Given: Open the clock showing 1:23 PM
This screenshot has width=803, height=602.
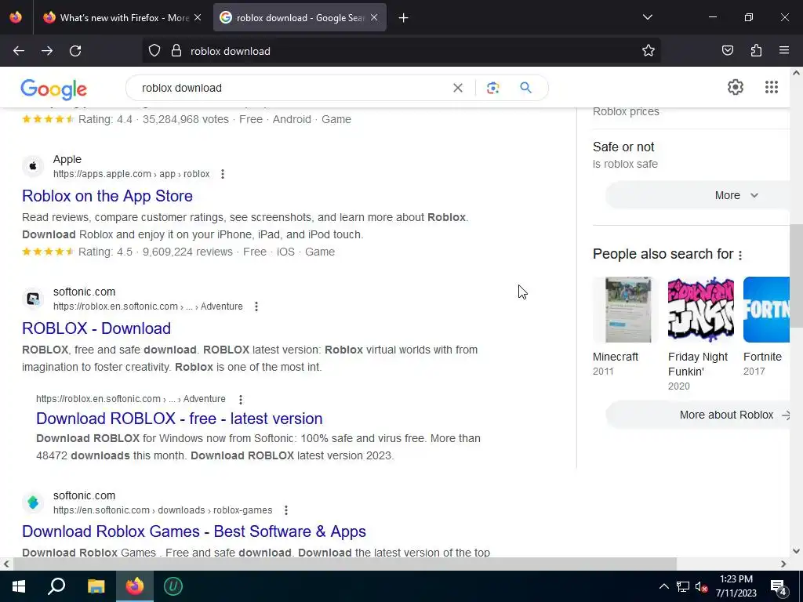Looking at the screenshot, I should coord(736,586).
